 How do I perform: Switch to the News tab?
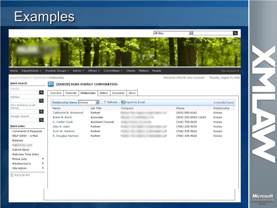[132, 93]
